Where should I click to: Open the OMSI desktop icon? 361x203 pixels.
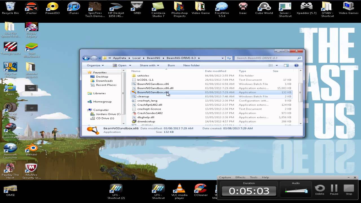[x=10, y=191]
